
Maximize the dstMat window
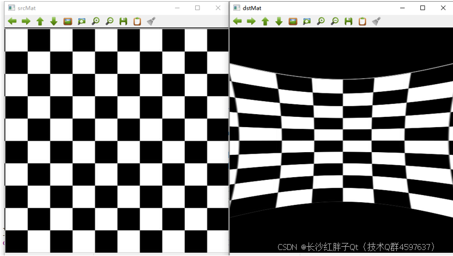coord(422,8)
